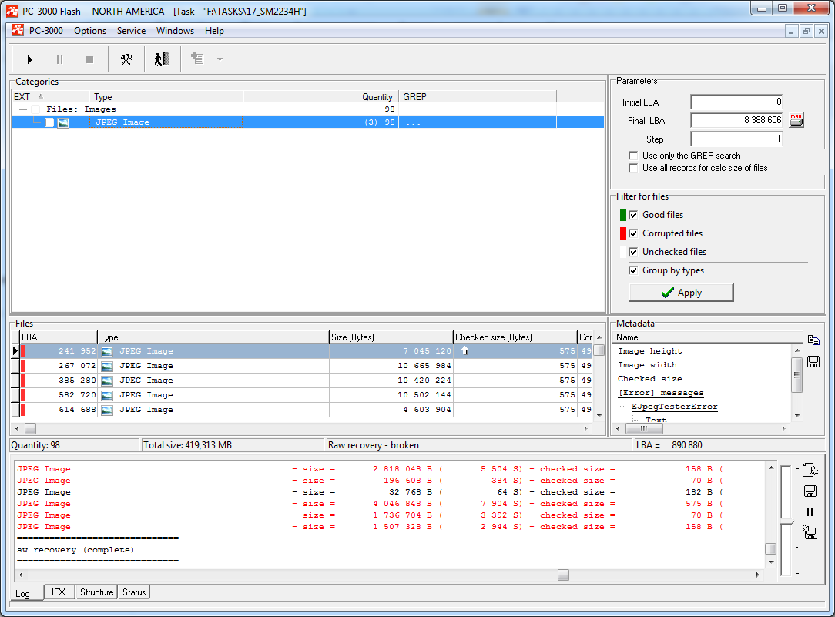The width and height of the screenshot is (835, 617).
Task: Toggle the Group by types checkbox
Action: [x=634, y=270]
